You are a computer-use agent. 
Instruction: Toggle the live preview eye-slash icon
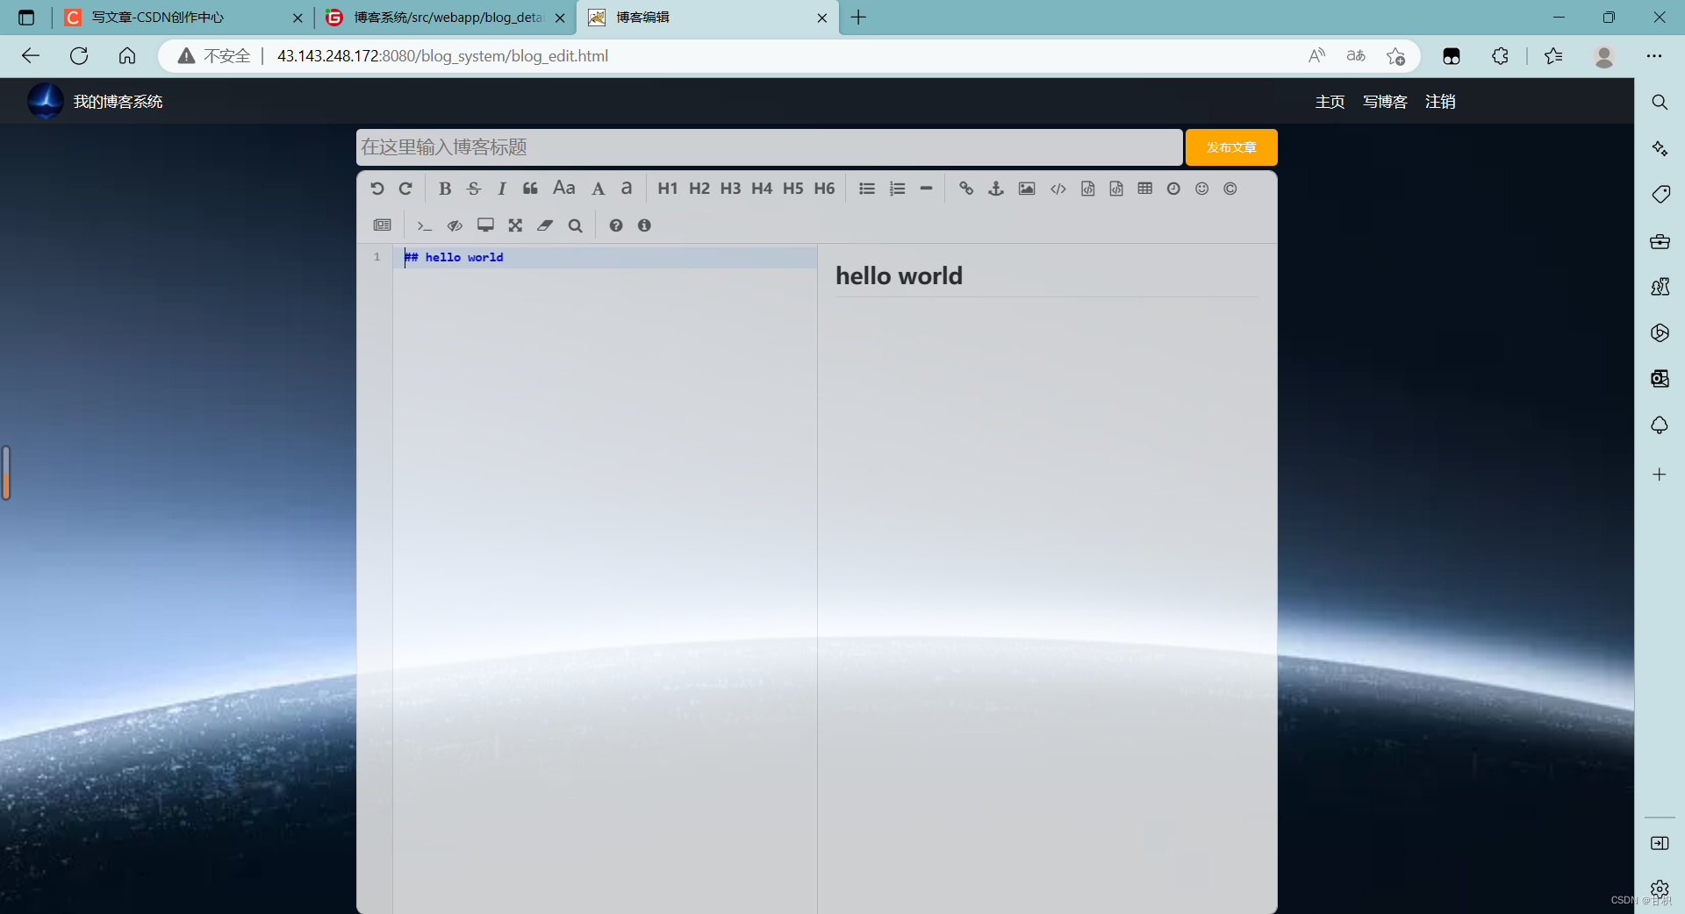(x=455, y=225)
